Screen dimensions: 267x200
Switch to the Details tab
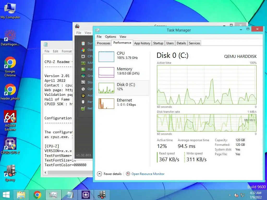[181, 43]
